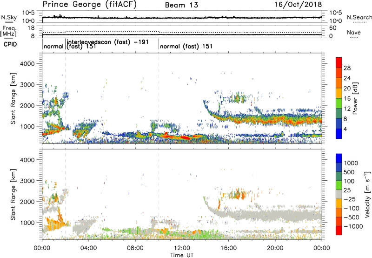Select the "Beam 13" header label
This screenshot has height=258, width=372.
click(x=181, y=5)
